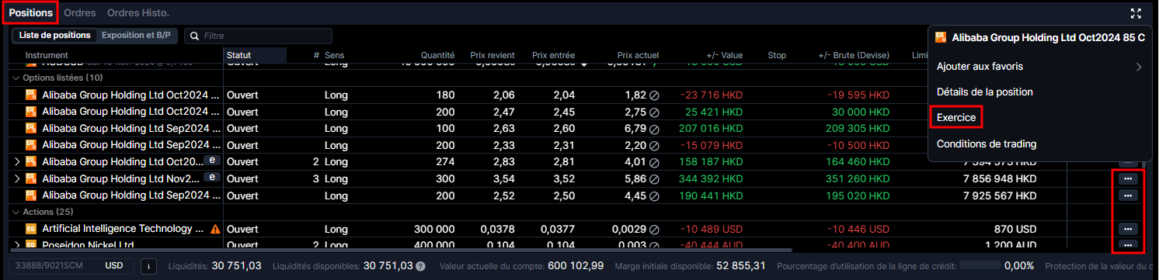
Task: Sort by the Prix actuel column header
Action: coord(638,56)
